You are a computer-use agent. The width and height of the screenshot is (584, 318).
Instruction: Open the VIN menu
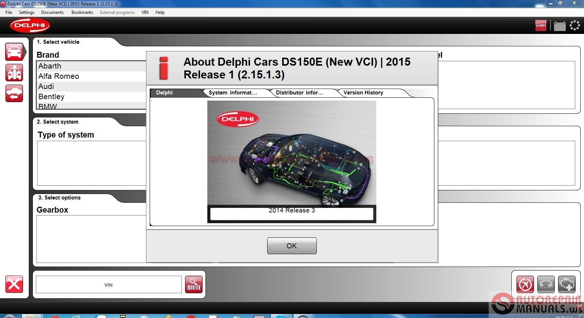145,12
